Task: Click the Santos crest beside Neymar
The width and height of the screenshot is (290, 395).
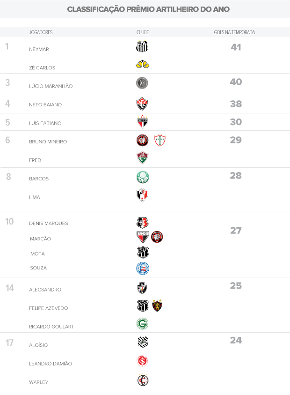Action: (x=142, y=46)
